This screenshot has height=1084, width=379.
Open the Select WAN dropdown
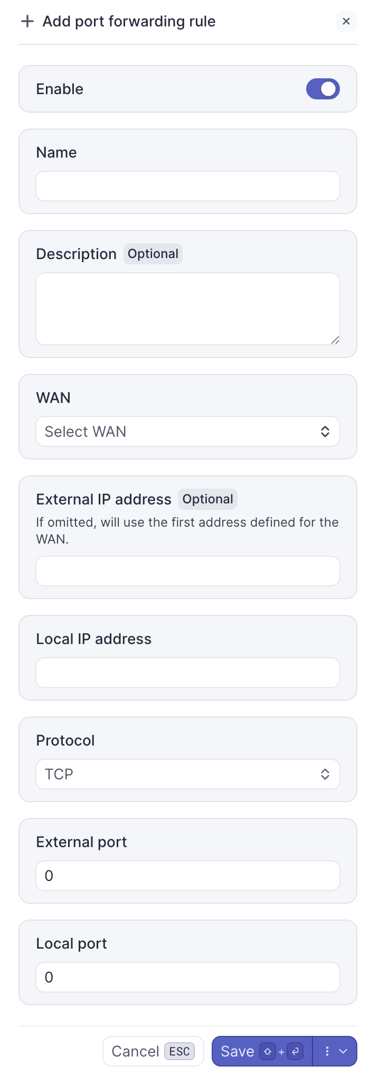179,431
